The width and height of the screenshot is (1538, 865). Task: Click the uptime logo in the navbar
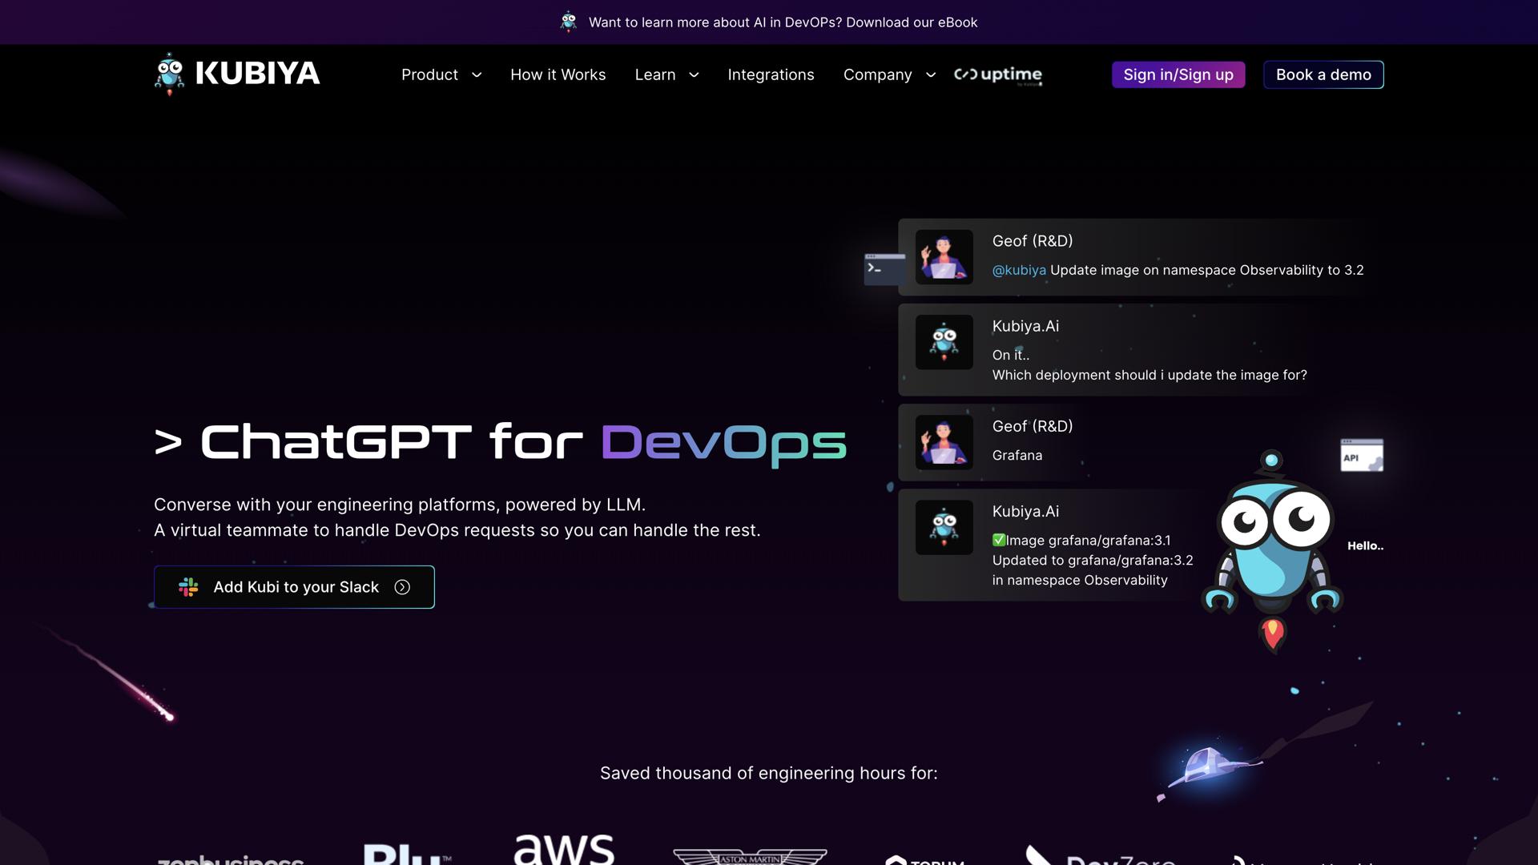(x=998, y=74)
